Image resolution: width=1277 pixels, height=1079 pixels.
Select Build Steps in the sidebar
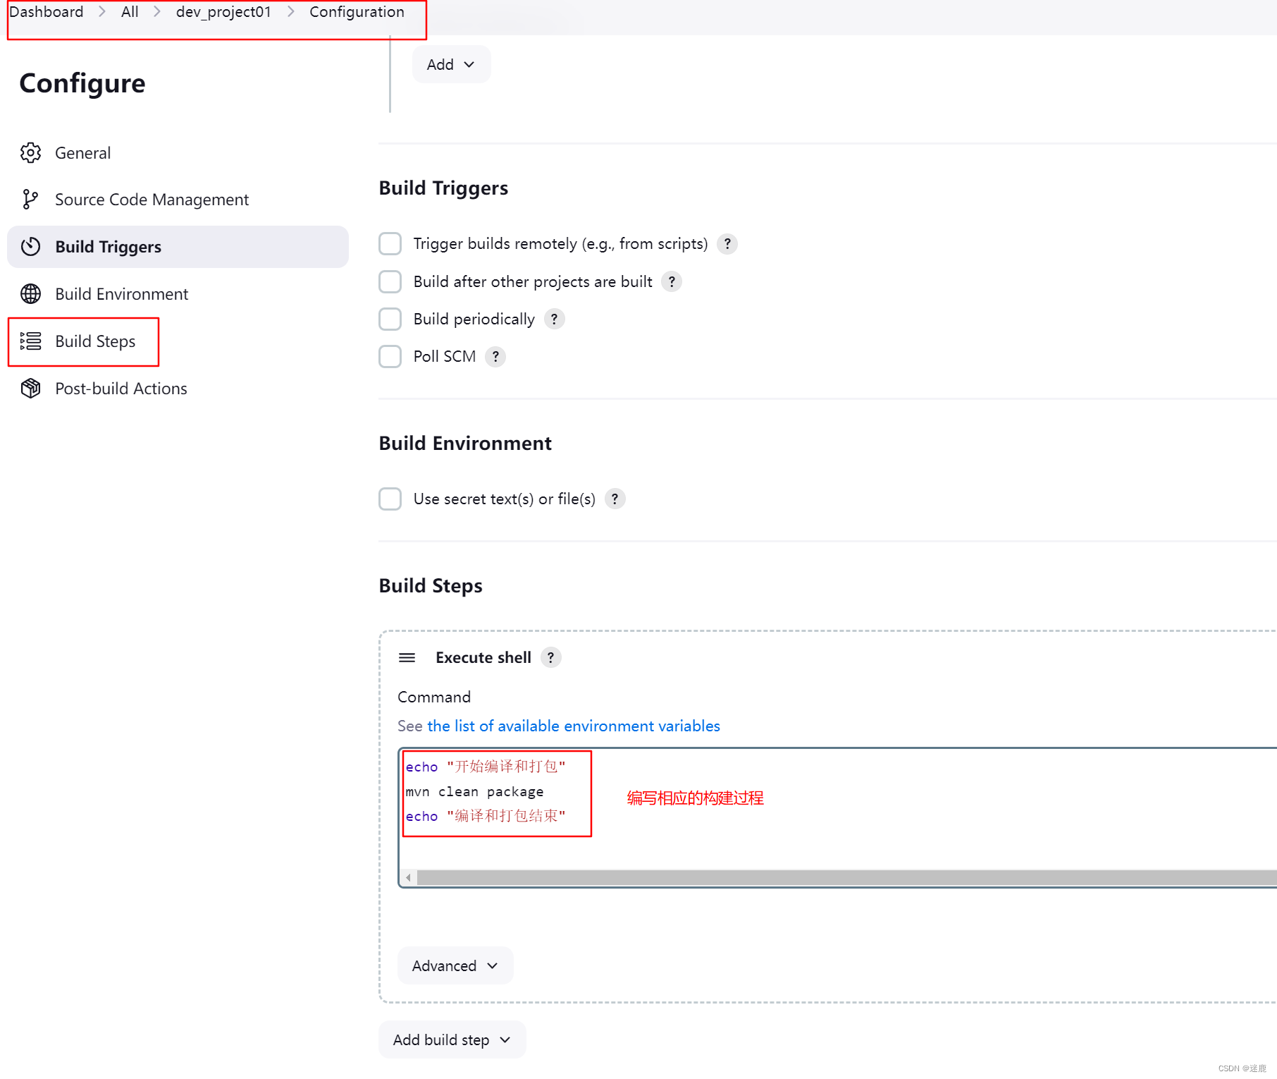pos(178,341)
